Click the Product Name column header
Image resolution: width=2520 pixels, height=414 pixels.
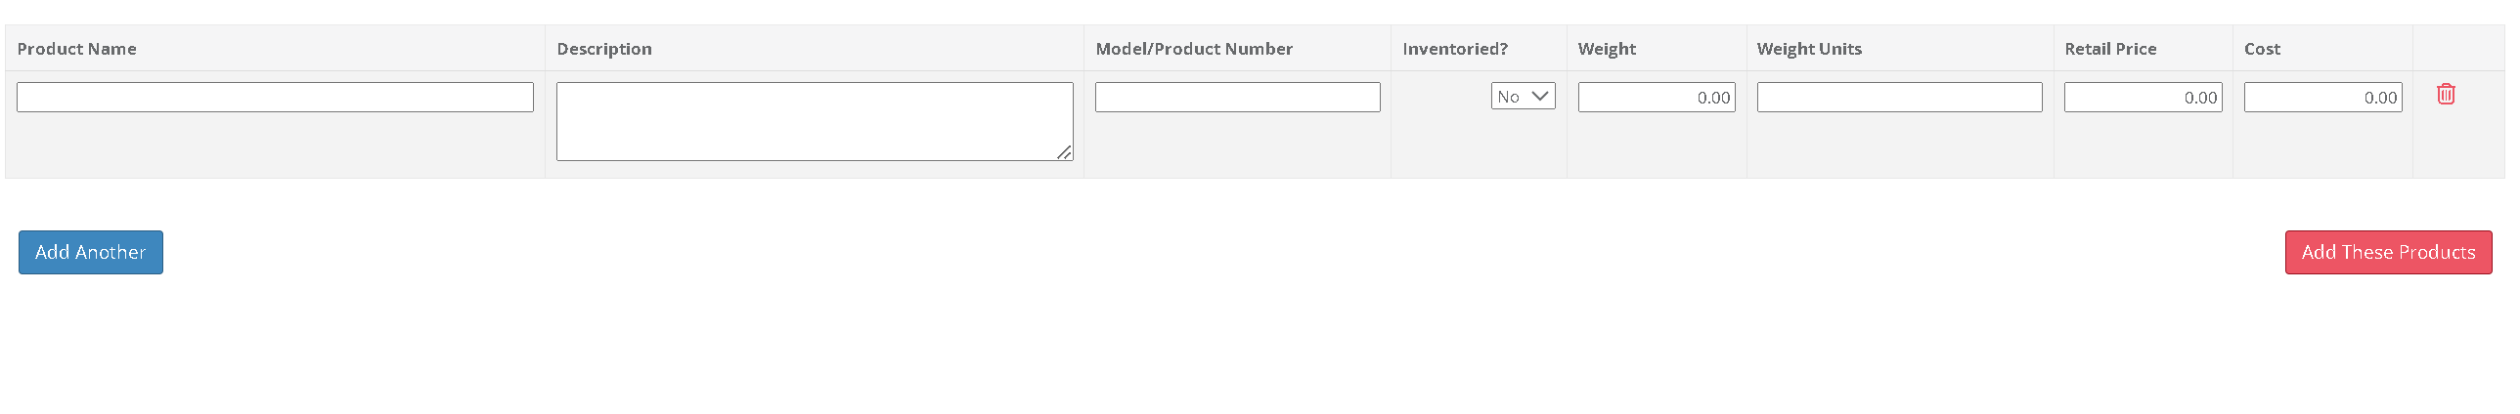point(76,49)
